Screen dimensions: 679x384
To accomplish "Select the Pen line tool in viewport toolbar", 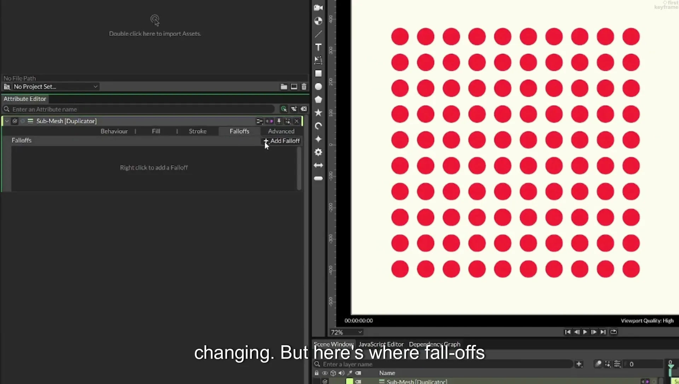I will [x=318, y=34].
